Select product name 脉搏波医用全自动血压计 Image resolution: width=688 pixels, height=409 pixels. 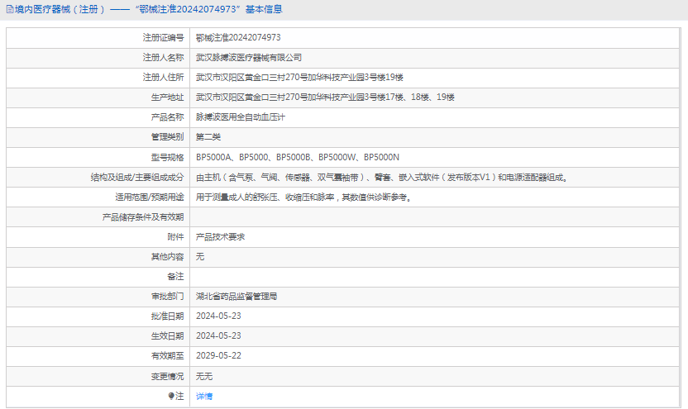pyautogui.click(x=241, y=117)
